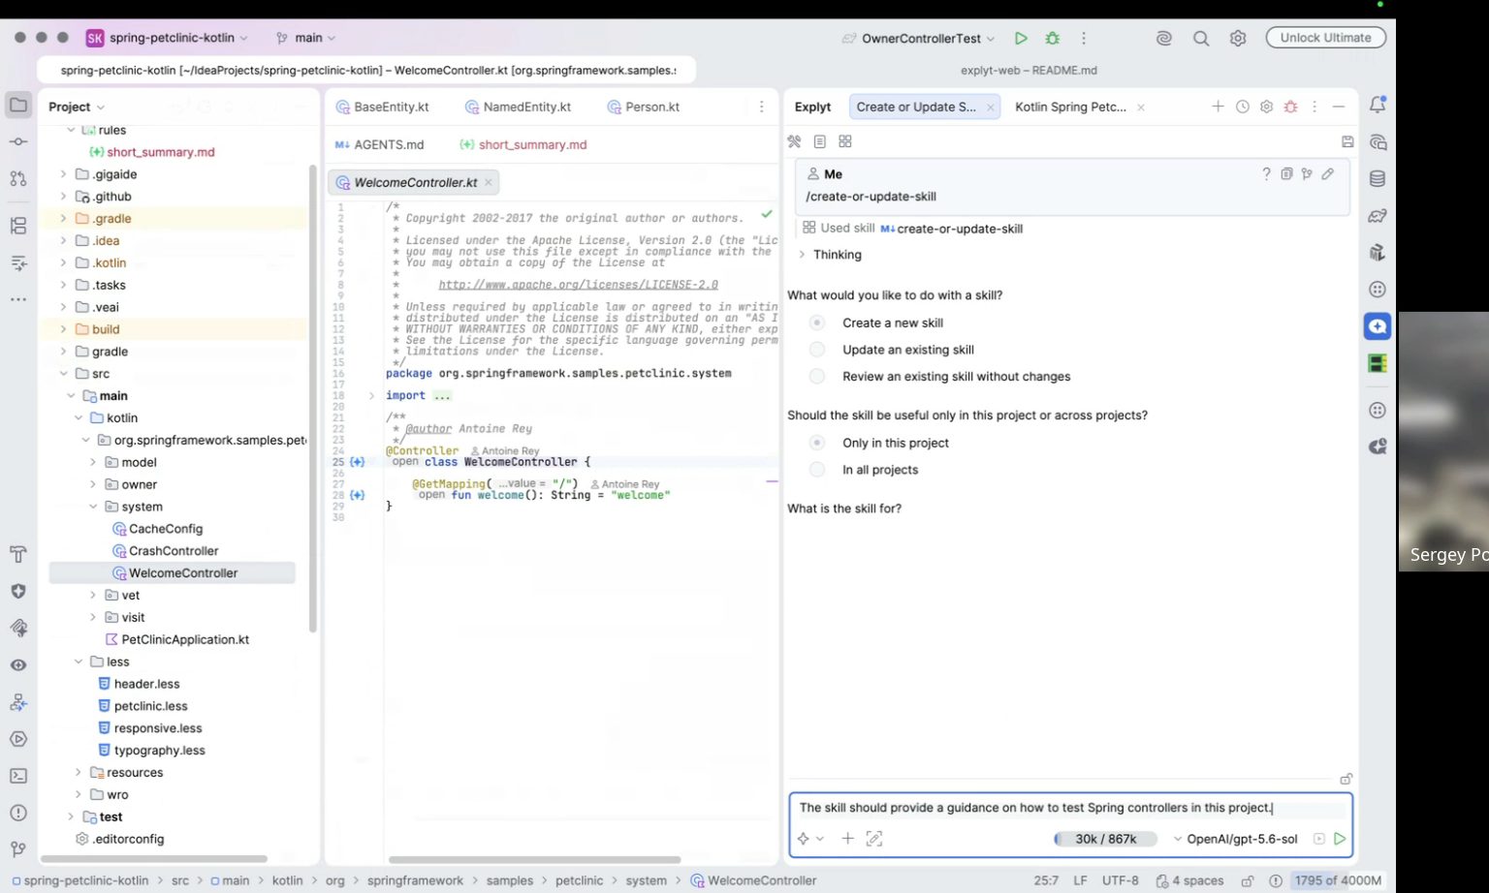
Task: Switch to NamedEntity.kt tab
Action: point(518,107)
